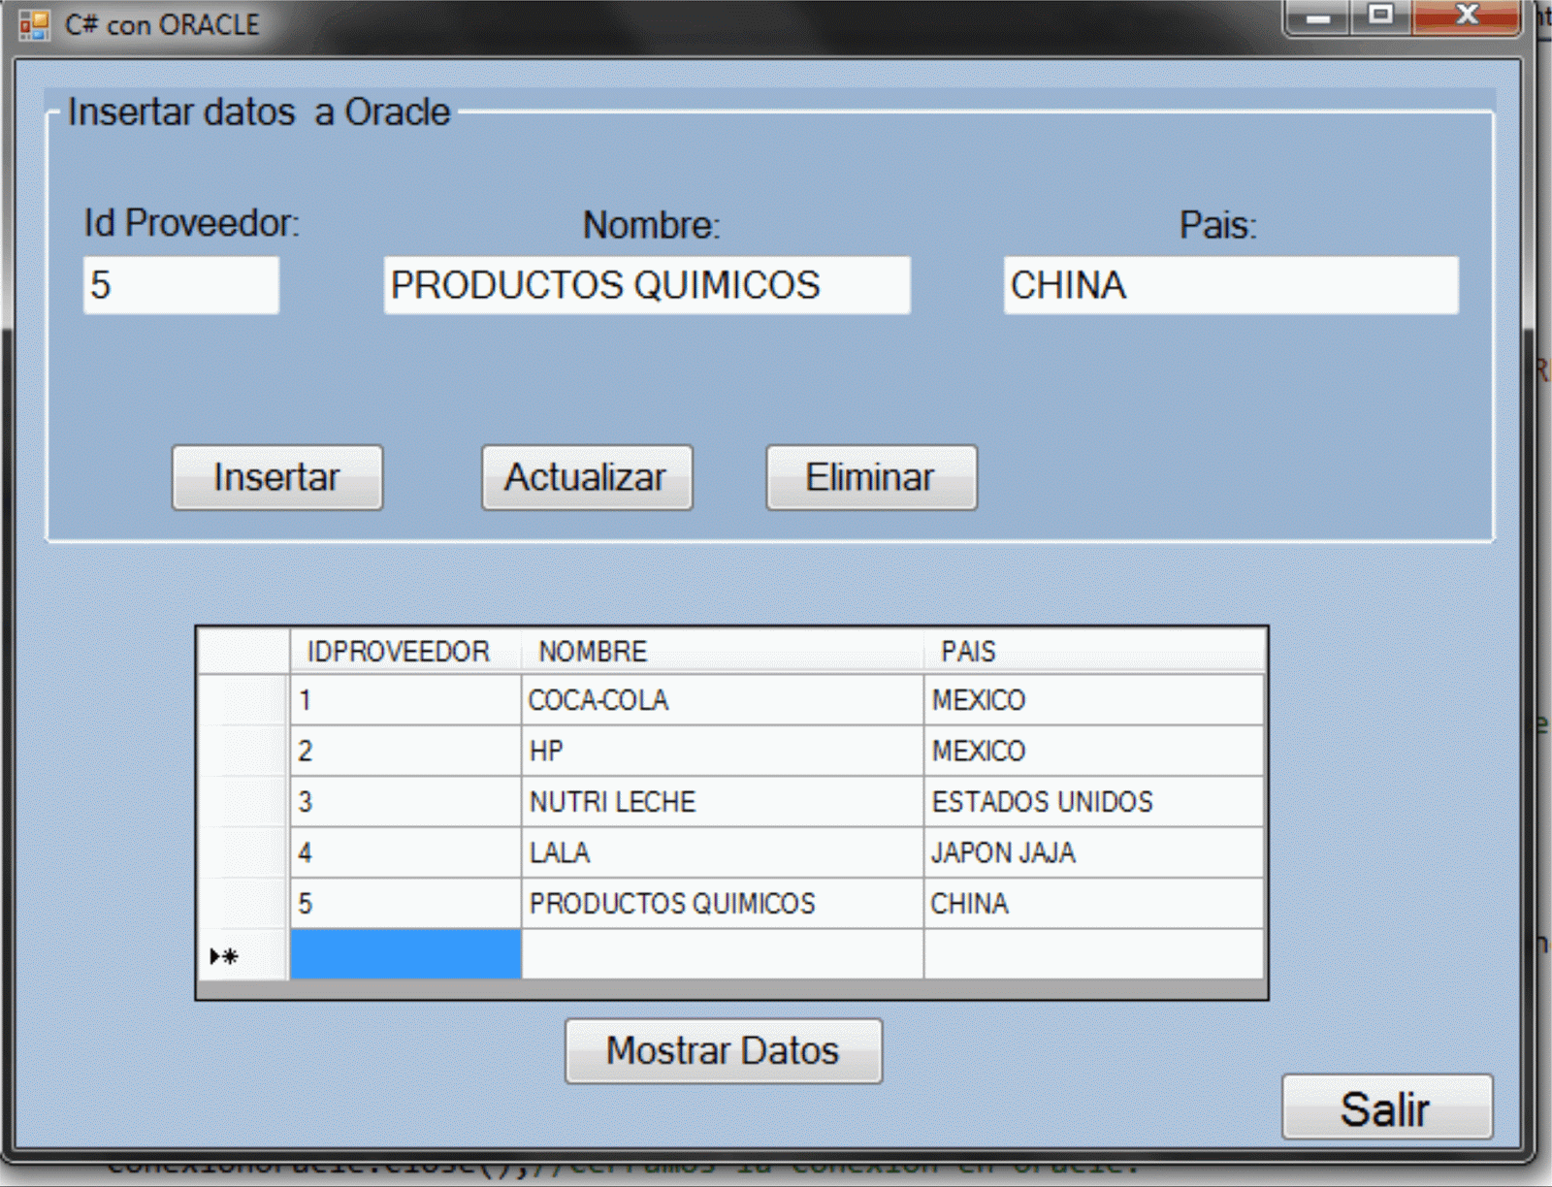Select the NOMBRE column header

[592, 651]
